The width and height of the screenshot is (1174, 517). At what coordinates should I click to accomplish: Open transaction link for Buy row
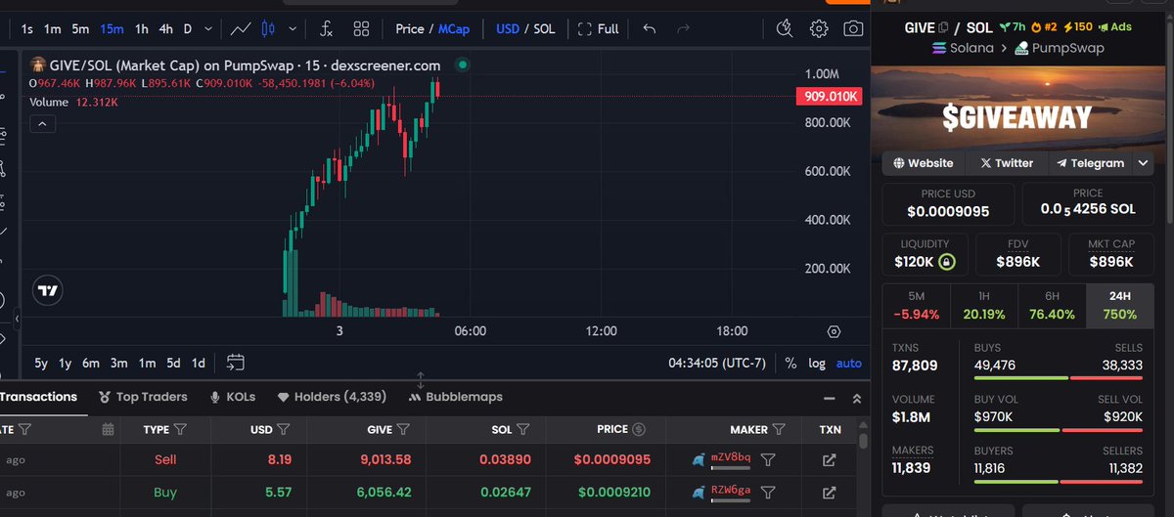[829, 493]
